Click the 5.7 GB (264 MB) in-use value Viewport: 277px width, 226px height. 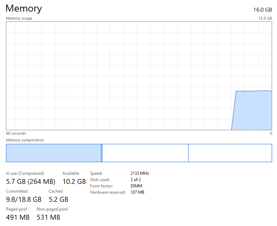pyautogui.click(x=31, y=181)
